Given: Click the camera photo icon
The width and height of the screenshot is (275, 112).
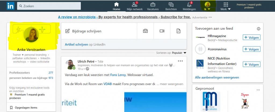Looking at the screenshot, I should point(145,31).
